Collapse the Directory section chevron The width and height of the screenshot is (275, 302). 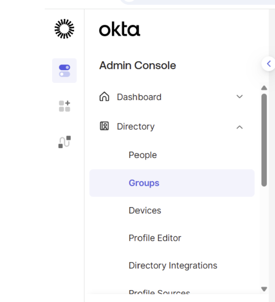[240, 127]
